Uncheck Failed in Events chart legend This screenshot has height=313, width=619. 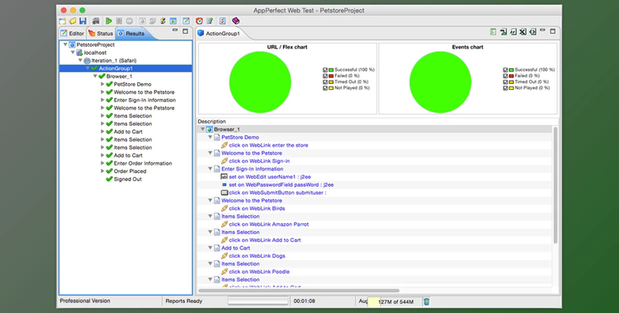505,76
